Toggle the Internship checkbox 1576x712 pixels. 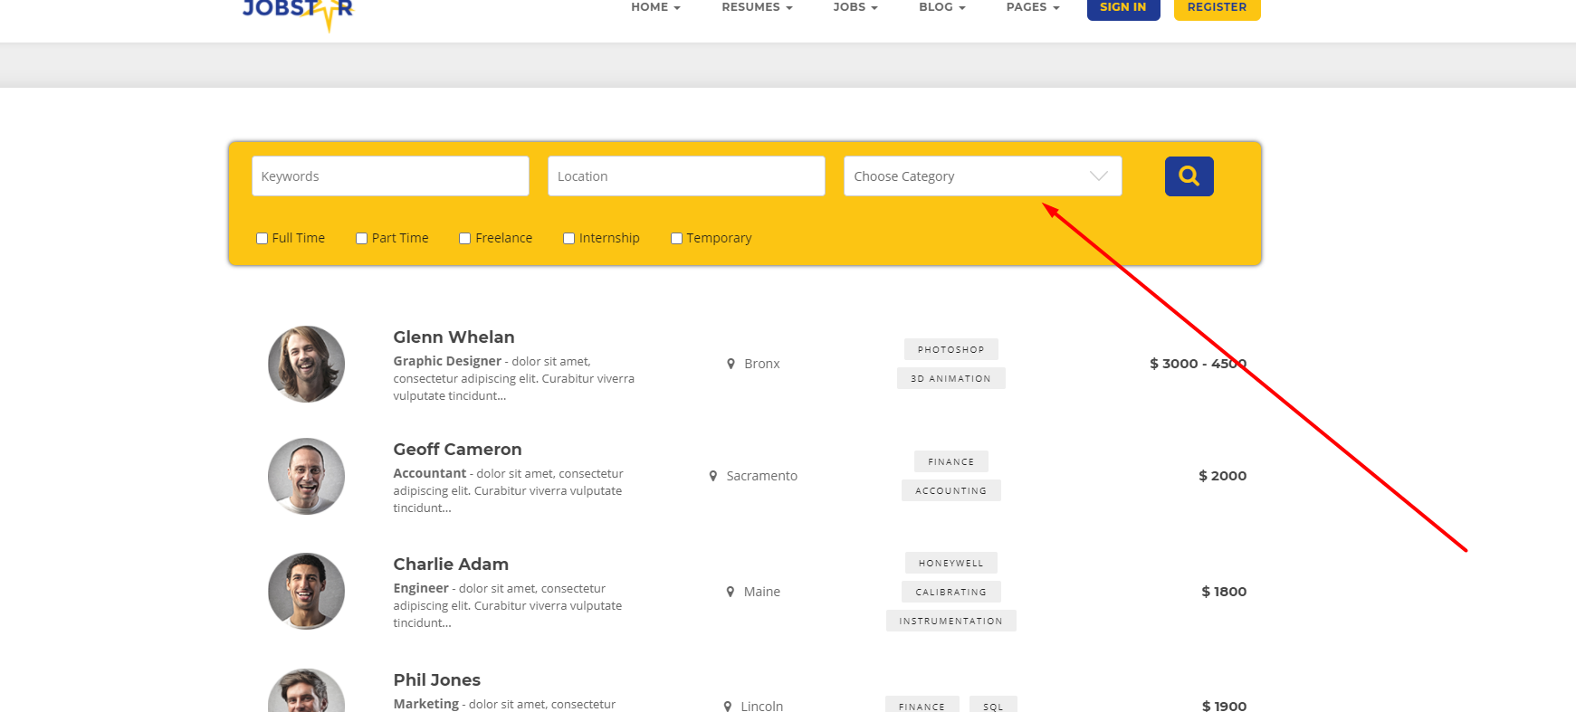coord(568,238)
